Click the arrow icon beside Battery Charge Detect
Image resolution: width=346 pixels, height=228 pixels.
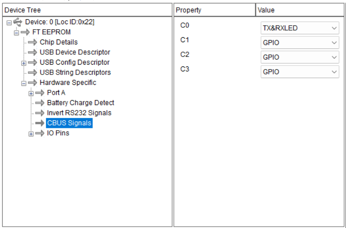tap(40, 103)
